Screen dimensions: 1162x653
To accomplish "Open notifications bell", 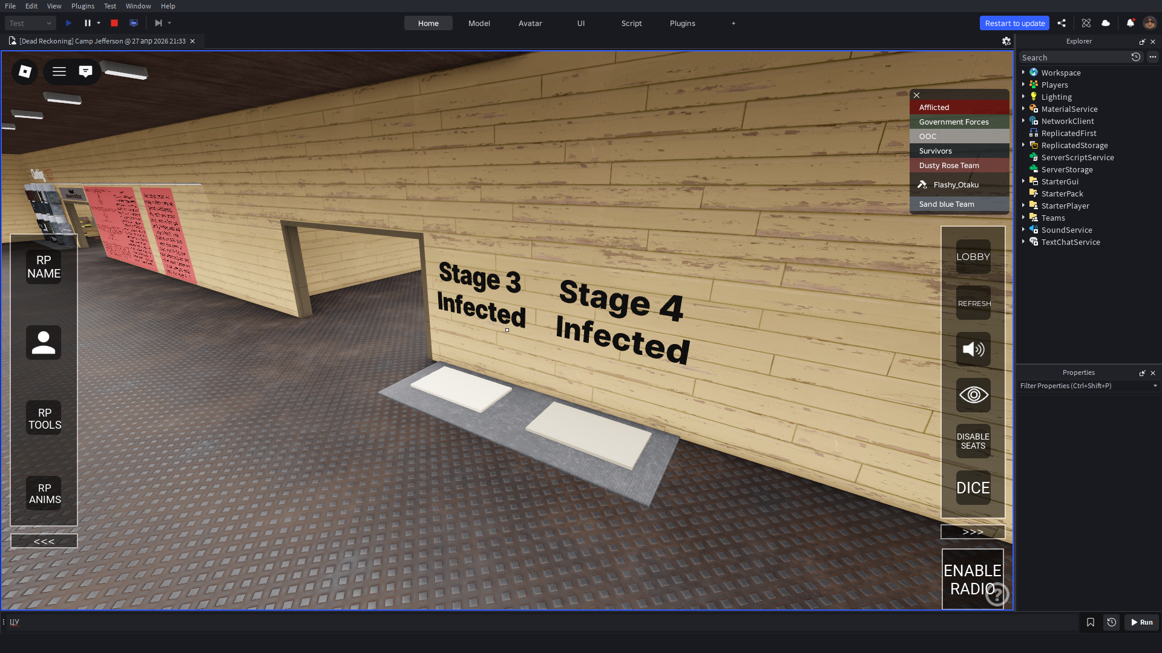I will 1130,23.
